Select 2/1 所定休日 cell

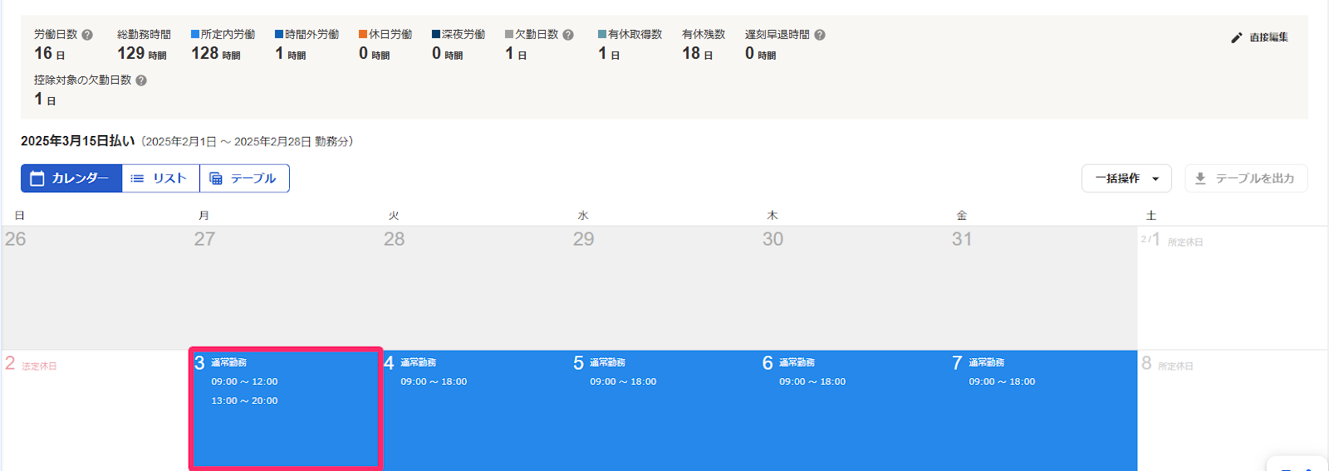(1233, 288)
